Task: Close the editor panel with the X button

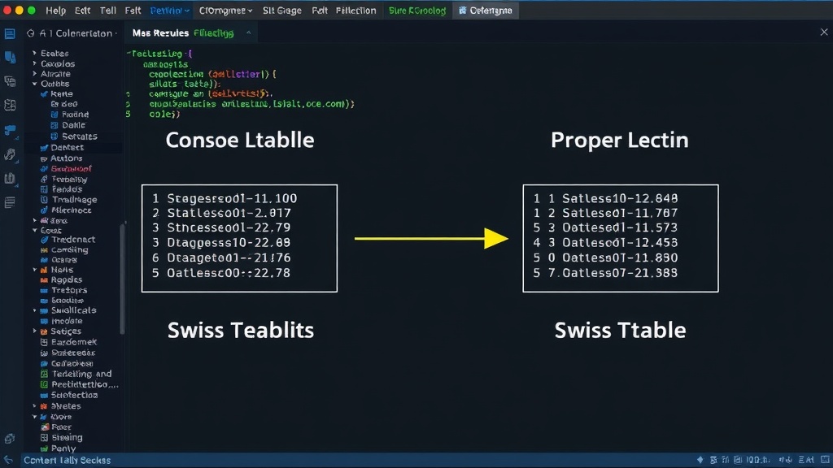Action: coord(824,32)
